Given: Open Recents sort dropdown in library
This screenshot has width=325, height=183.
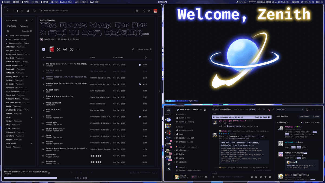Looking at the screenshot, I should coord(27,31).
